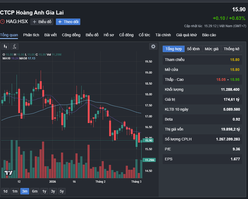The width and height of the screenshot is (248, 199).
Task: Open the Phân tích section
Action: [31, 35]
